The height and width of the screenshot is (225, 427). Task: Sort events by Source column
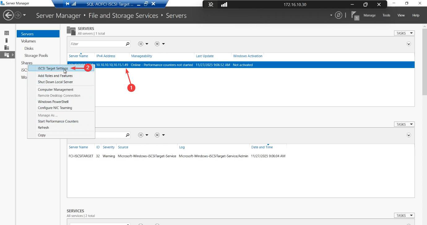(123, 147)
